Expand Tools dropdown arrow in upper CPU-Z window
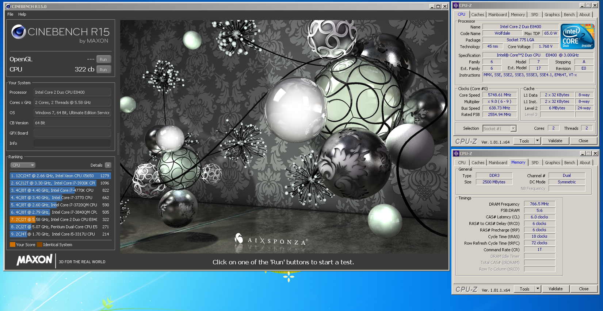Screen dimensions: 603x311 click(x=537, y=141)
